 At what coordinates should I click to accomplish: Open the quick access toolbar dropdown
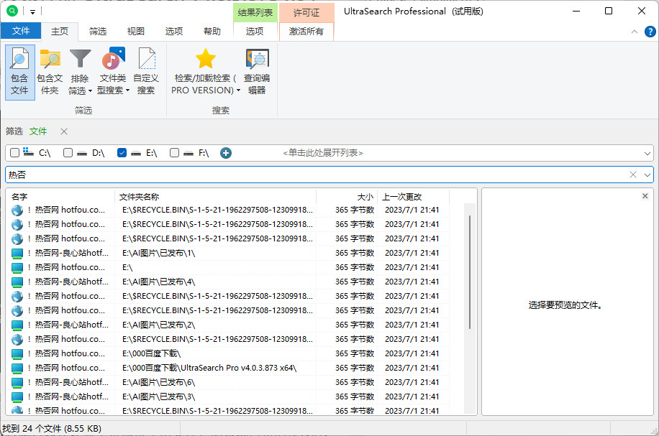pos(32,11)
